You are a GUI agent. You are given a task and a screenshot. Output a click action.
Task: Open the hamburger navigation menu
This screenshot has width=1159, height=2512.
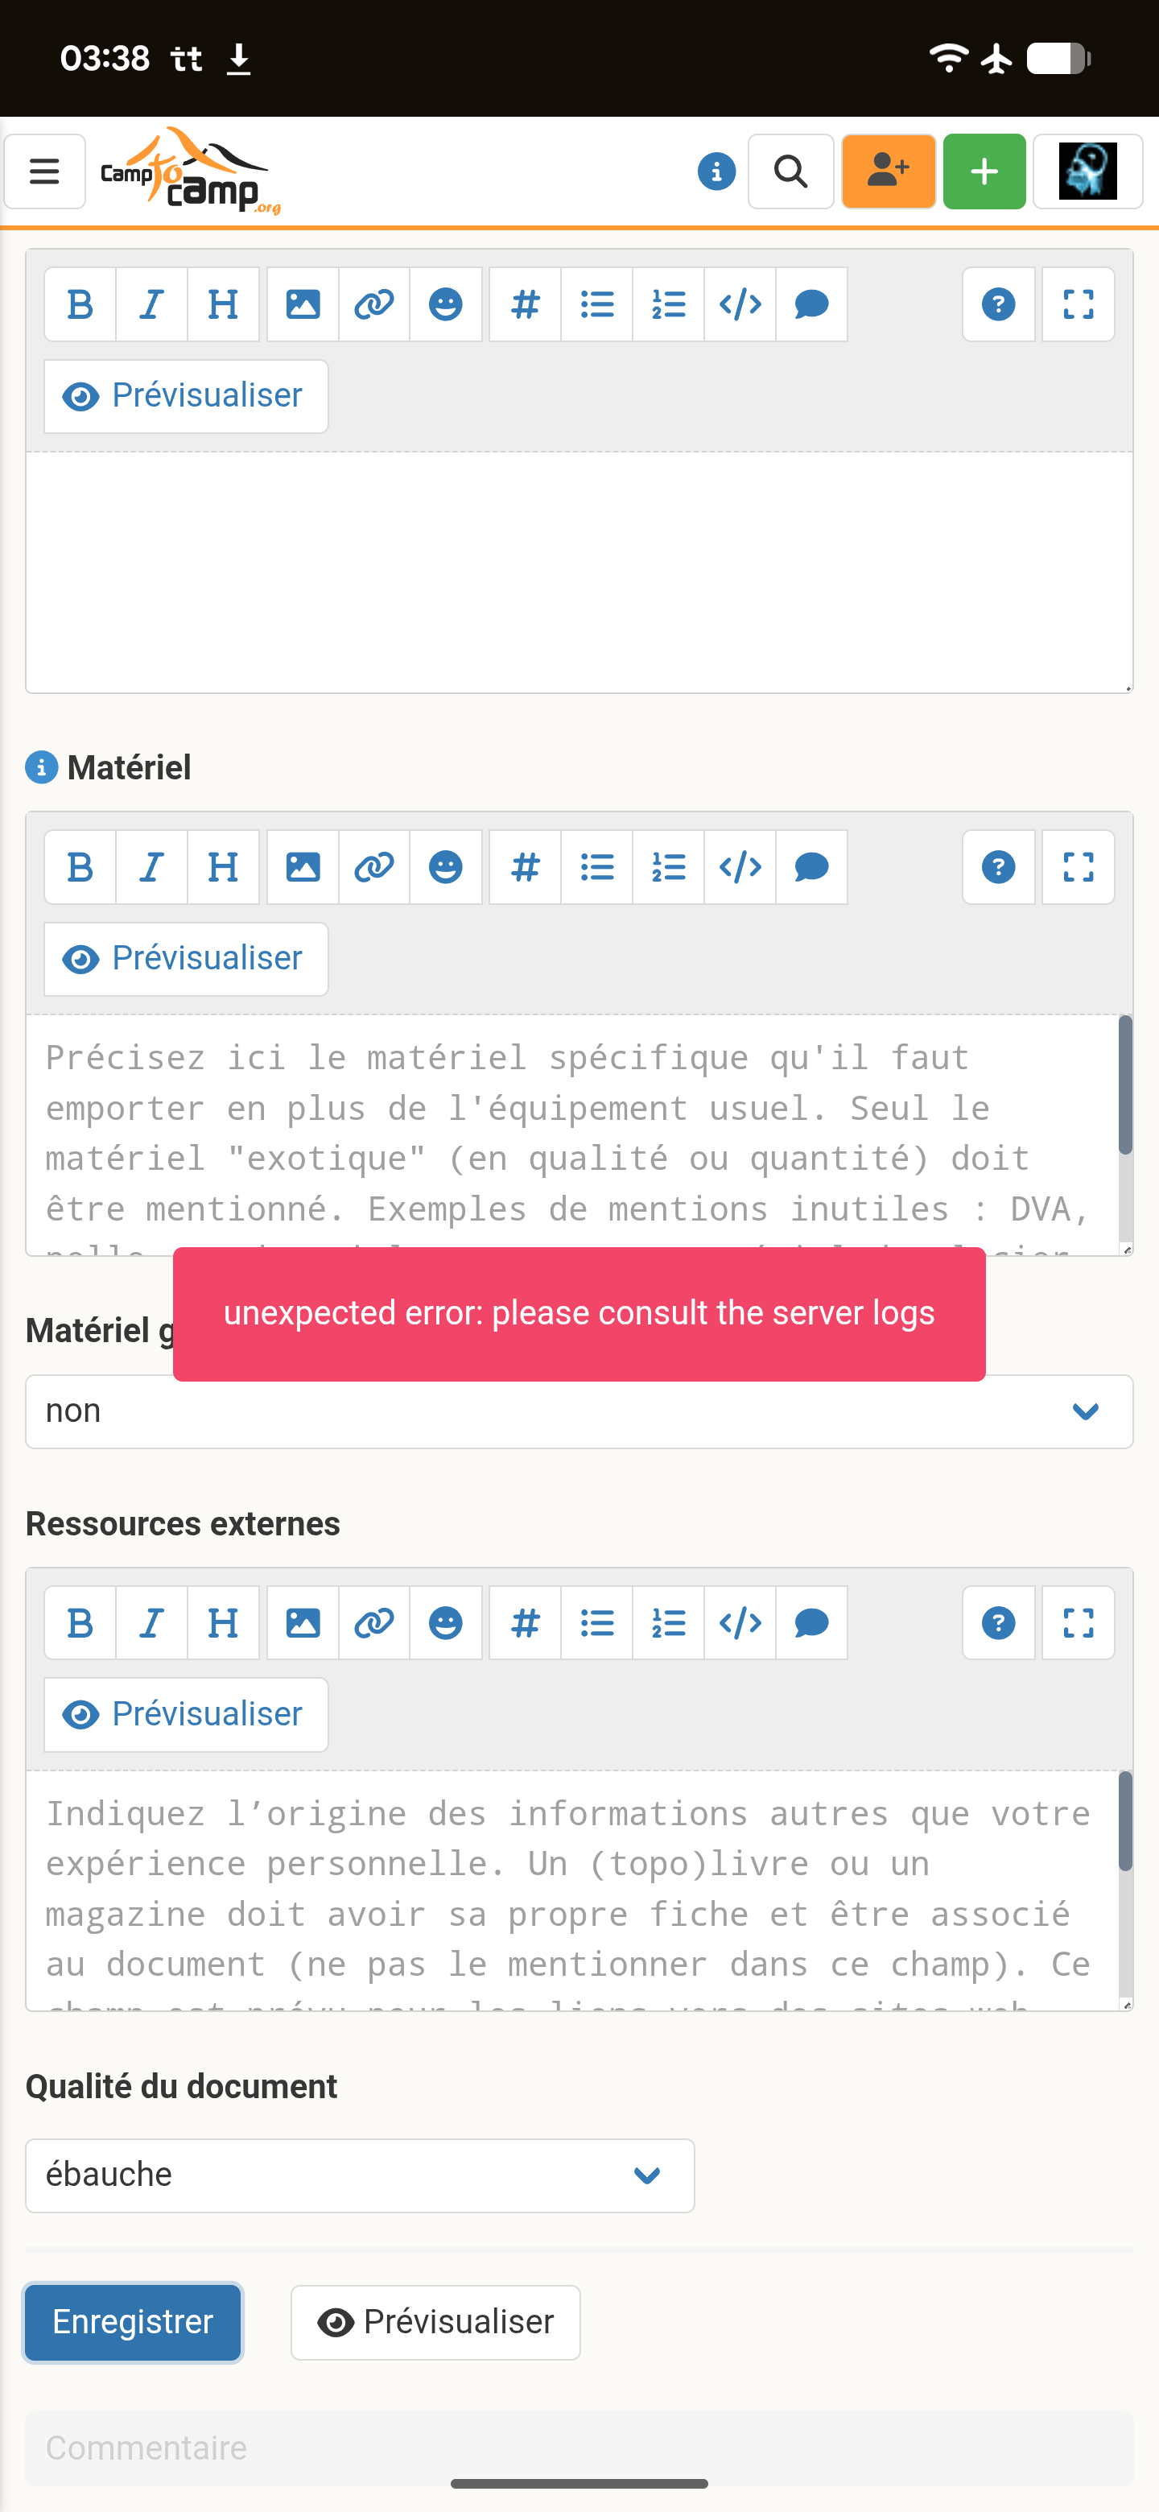tap(45, 171)
